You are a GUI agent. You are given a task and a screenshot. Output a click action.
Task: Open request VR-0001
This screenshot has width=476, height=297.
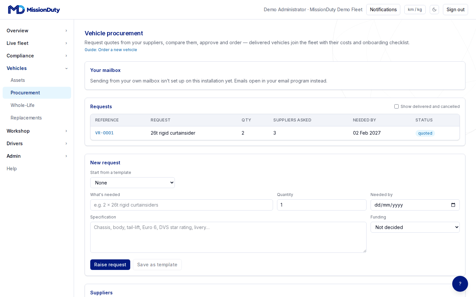pos(104,133)
